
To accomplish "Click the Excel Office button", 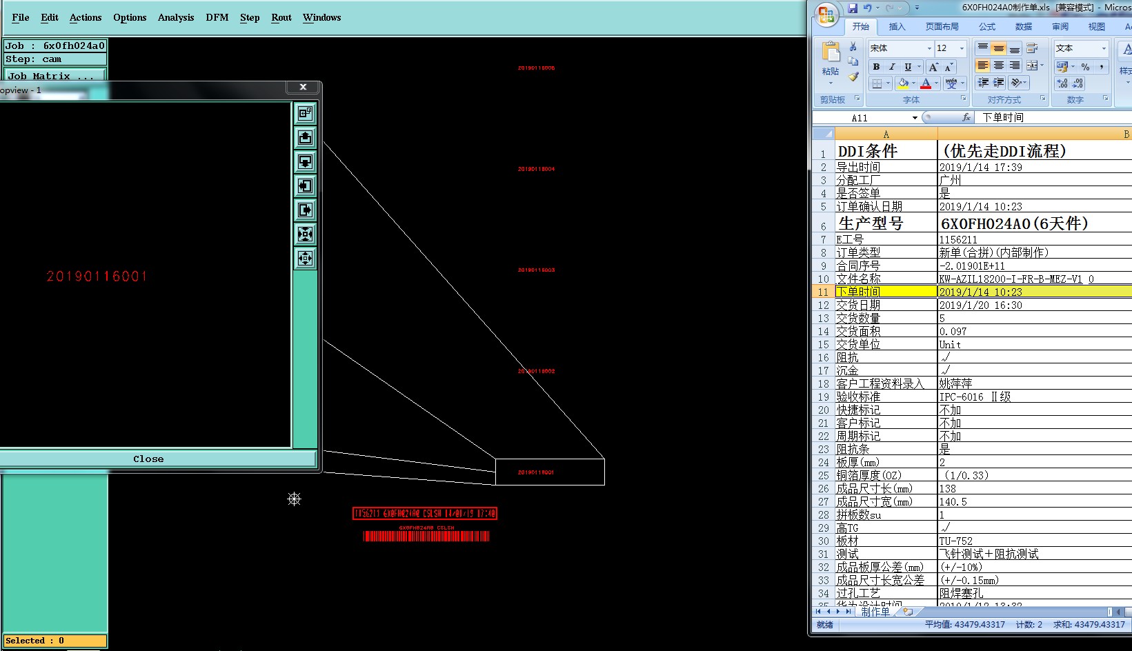I will point(826,14).
